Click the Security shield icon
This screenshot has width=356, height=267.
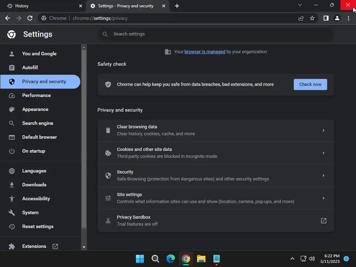click(108, 176)
